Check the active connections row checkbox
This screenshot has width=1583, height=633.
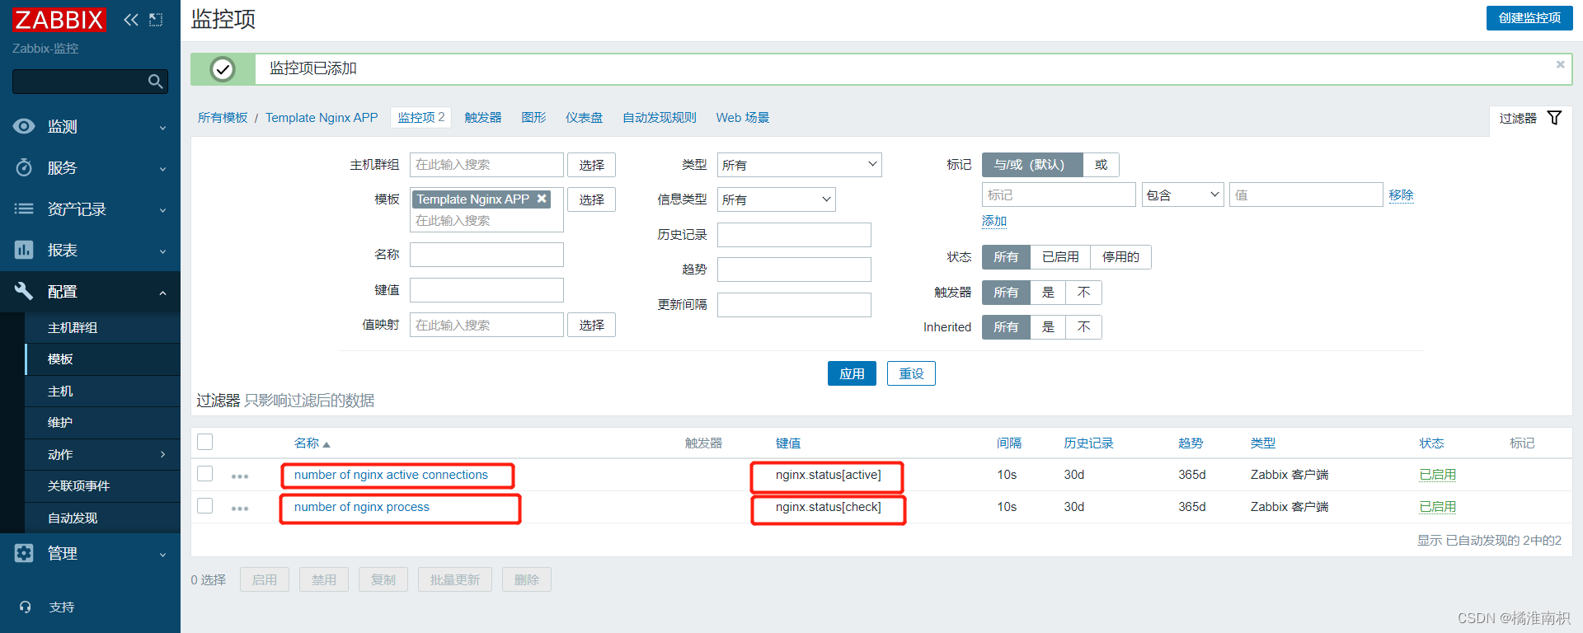click(205, 474)
